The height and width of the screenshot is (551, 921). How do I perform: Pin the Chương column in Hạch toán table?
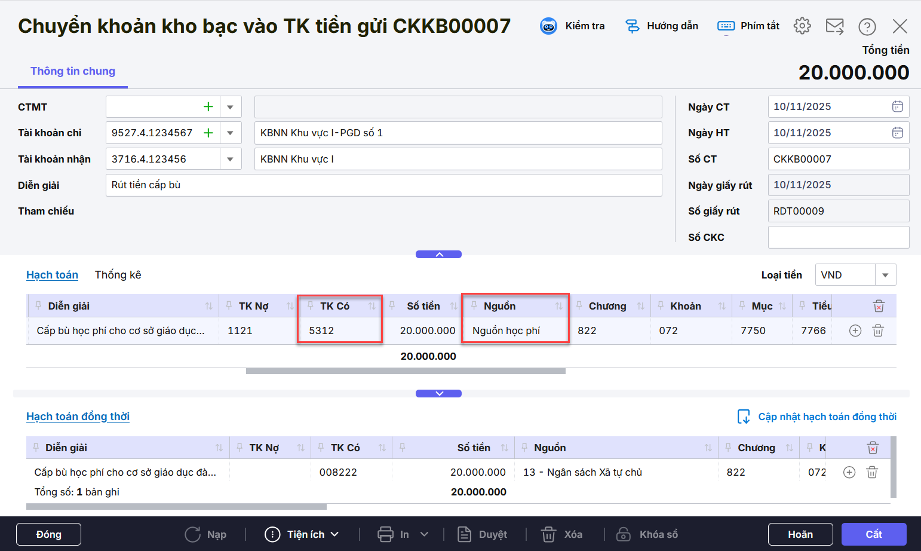pos(579,306)
